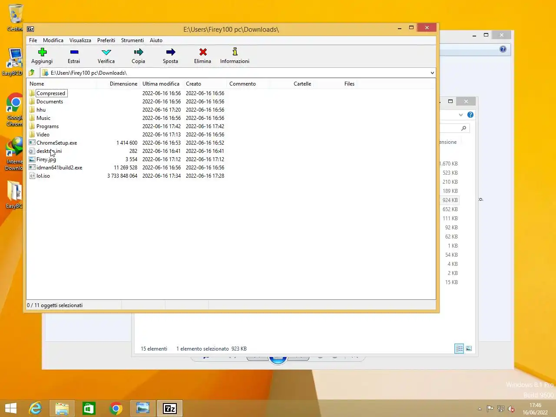Click the Estrai blue minus icon

coord(74,52)
